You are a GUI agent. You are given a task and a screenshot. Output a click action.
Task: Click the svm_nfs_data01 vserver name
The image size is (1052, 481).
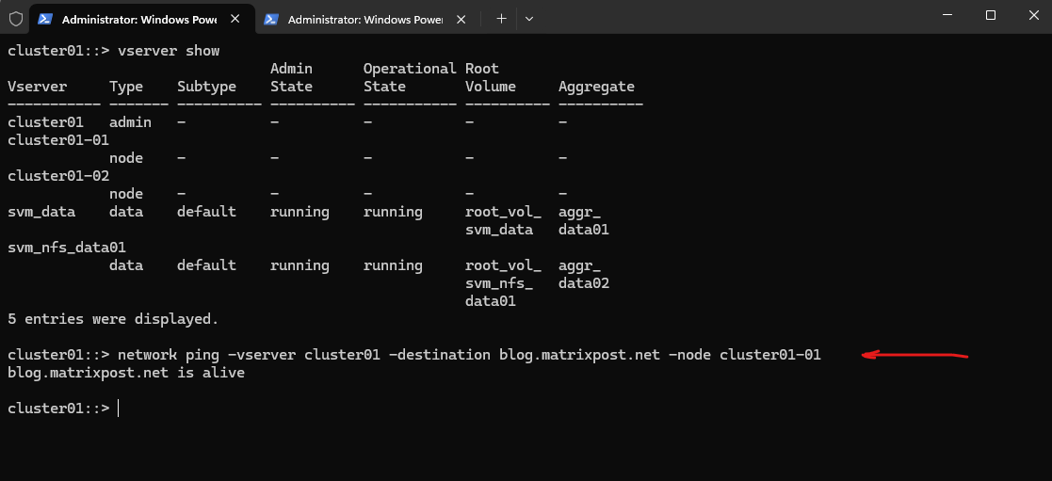tap(67, 248)
